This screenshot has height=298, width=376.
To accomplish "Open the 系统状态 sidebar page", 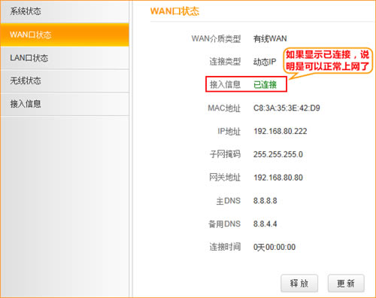I will pos(65,11).
